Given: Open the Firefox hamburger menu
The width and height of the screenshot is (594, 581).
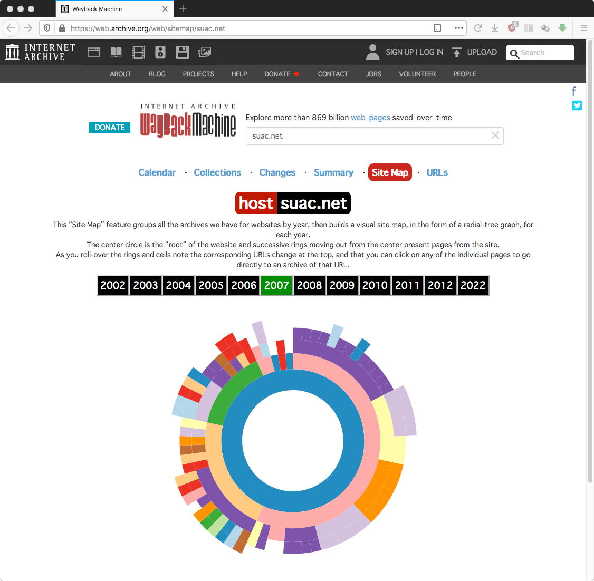Looking at the screenshot, I should coord(584,28).
